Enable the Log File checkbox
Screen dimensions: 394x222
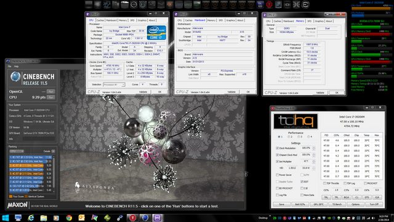pos(278,195)
